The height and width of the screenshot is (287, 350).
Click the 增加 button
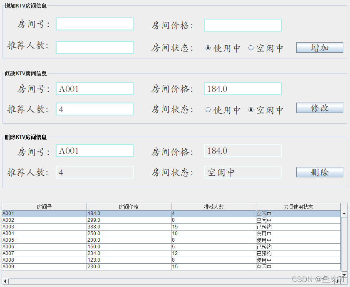(320, 48)
